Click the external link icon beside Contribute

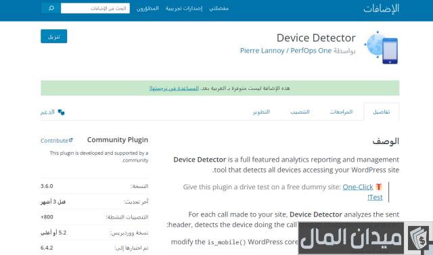[x=71, y=140]
